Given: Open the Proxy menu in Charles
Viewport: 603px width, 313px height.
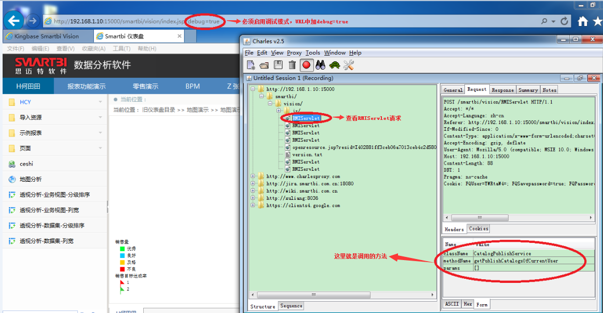Looking at the screenshot, I should [x=294, y=52].
